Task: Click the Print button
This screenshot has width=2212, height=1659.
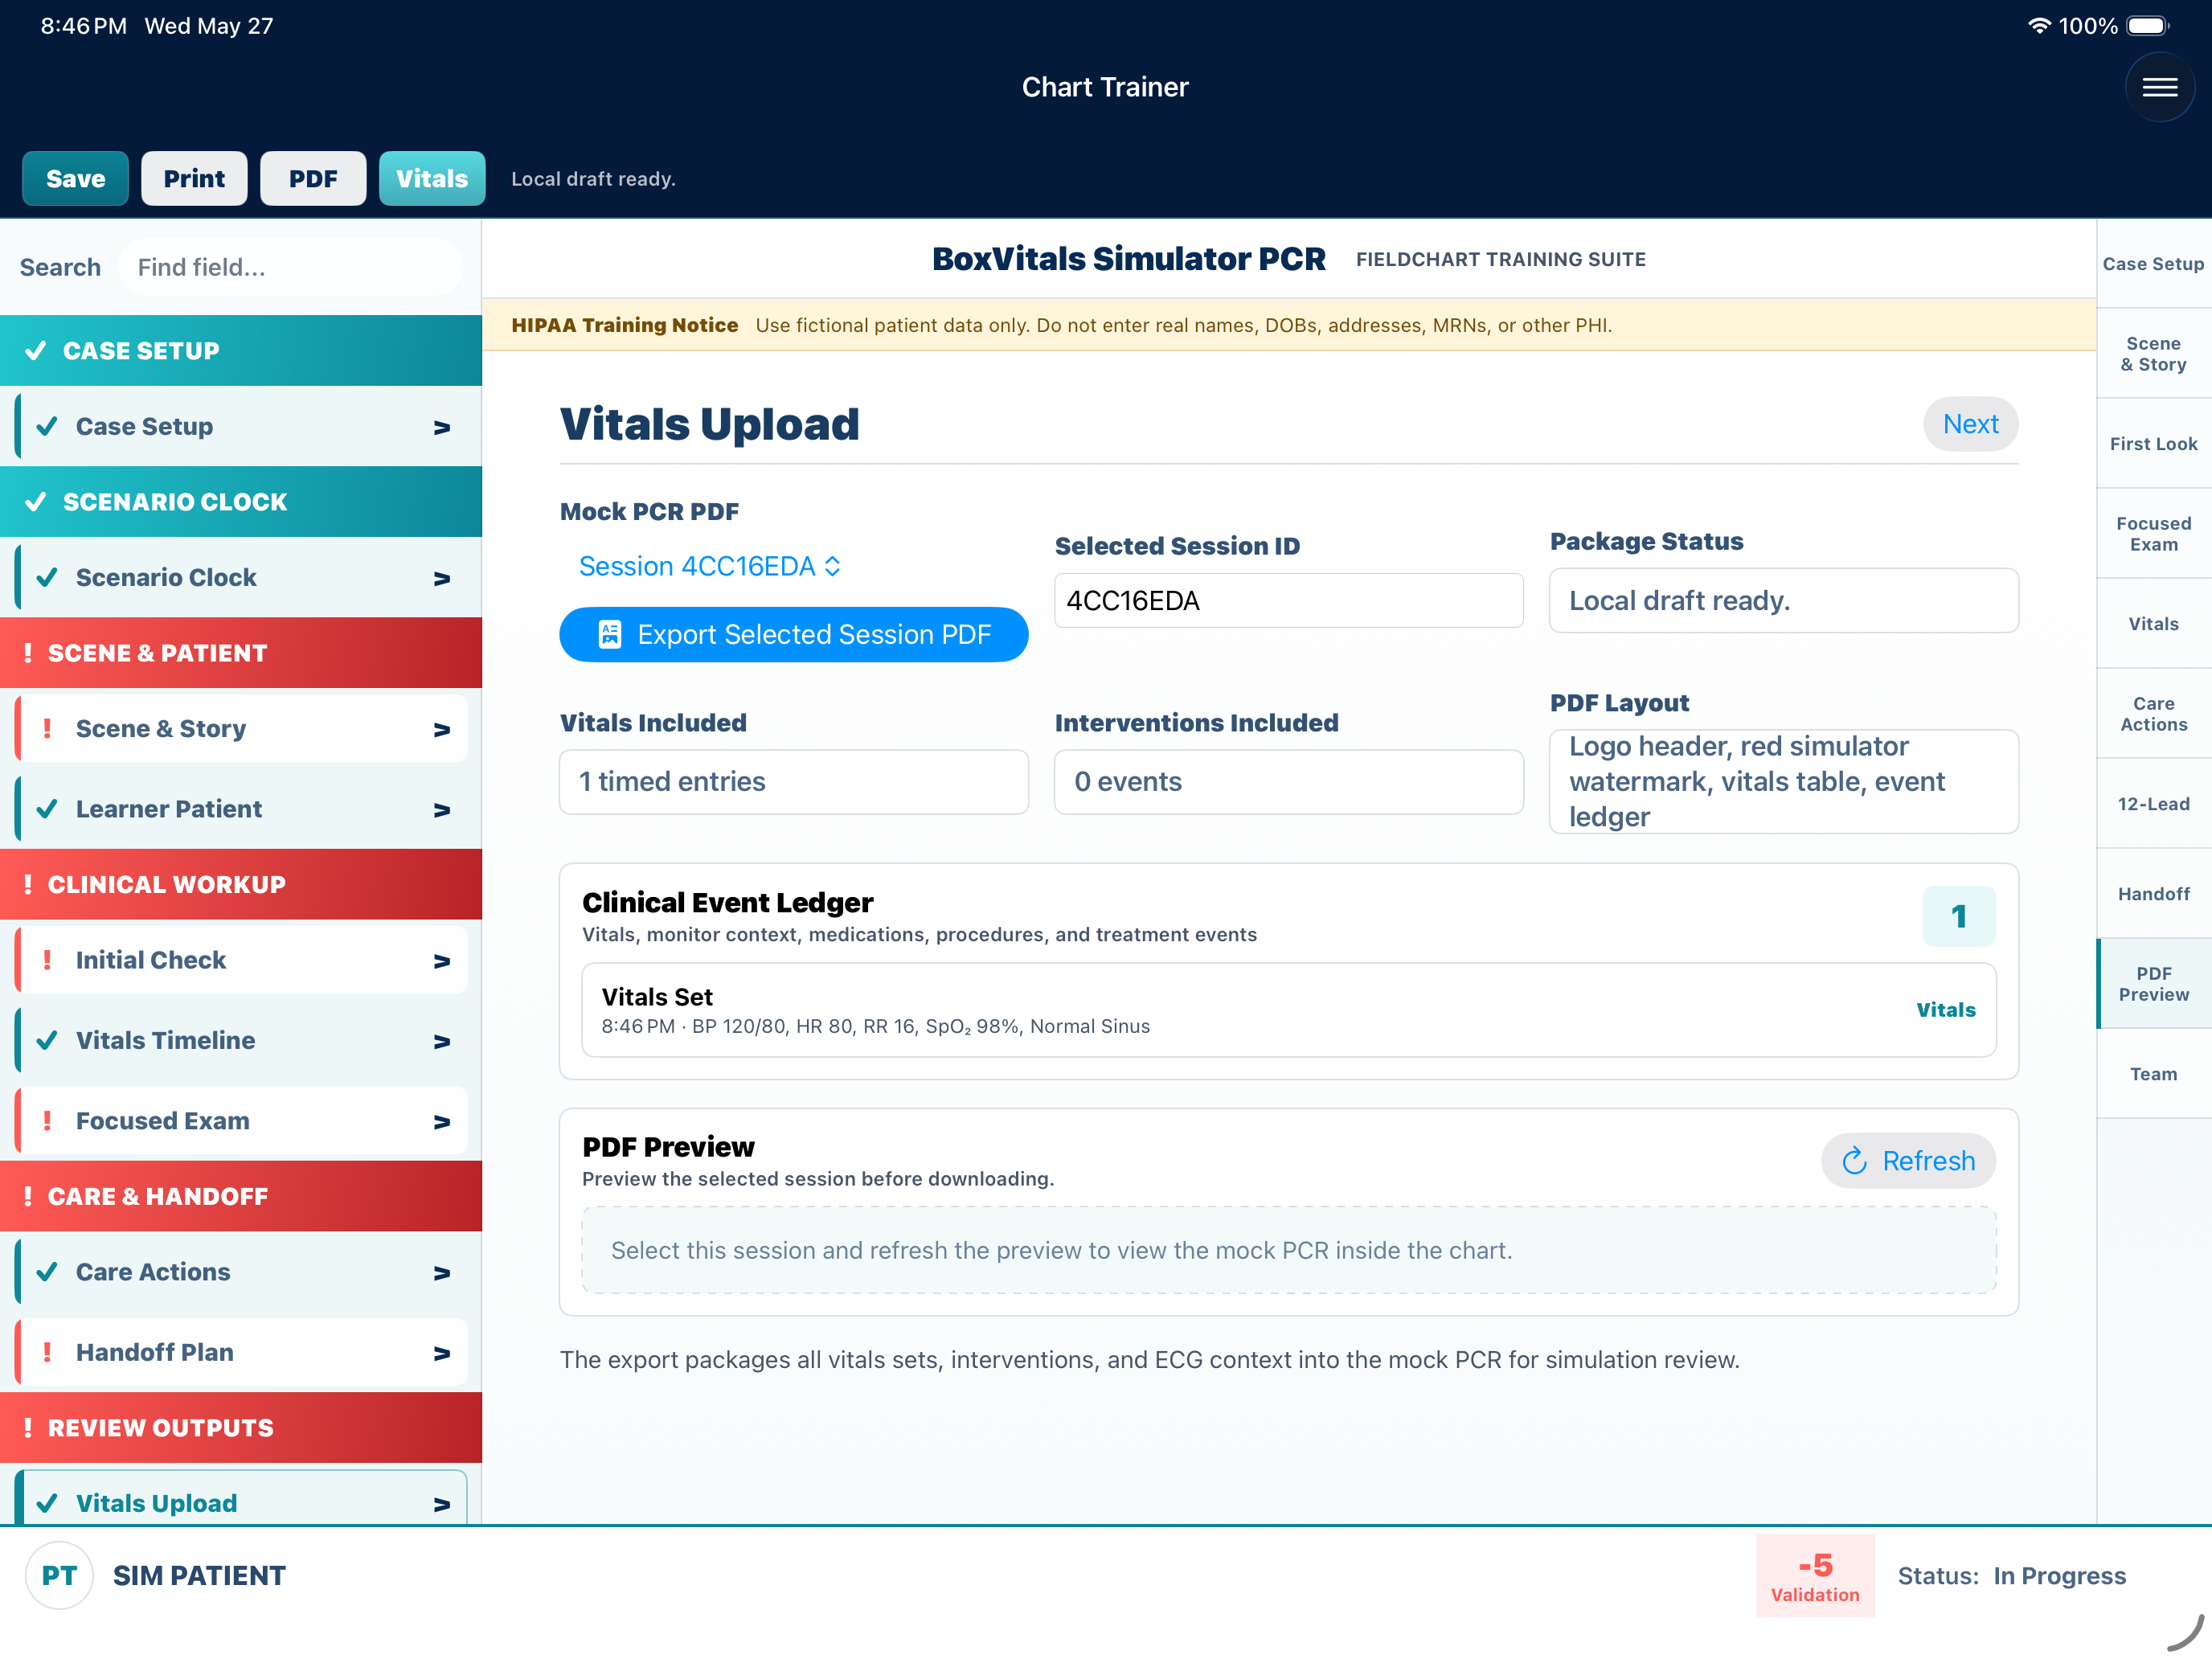Action: pos(194,178)
